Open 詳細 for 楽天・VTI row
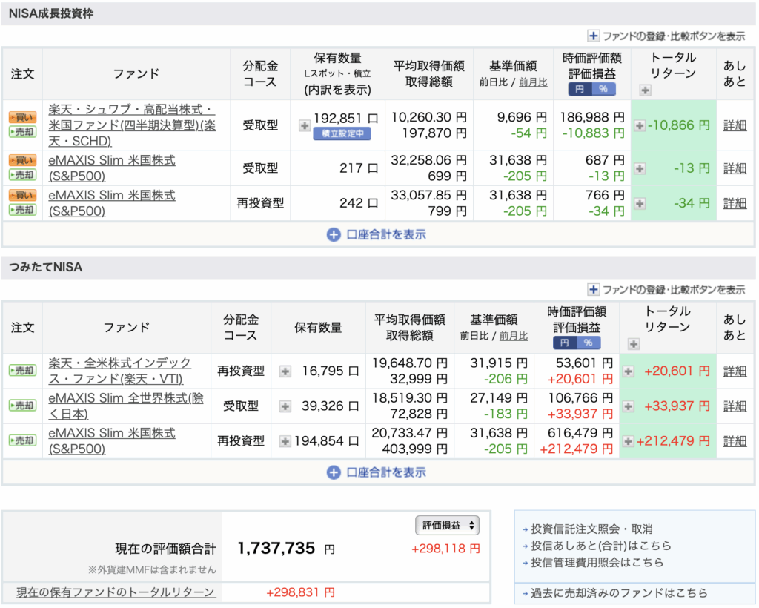 (x=735, y=371)
